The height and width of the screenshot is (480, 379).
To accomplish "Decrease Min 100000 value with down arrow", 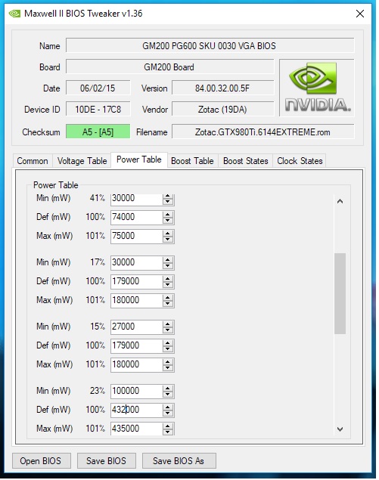I will point(168,395).
